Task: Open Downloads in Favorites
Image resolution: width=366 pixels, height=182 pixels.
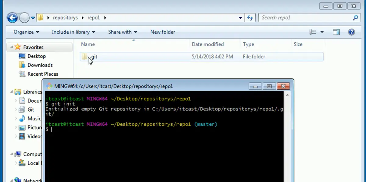Action: [40, 65]
